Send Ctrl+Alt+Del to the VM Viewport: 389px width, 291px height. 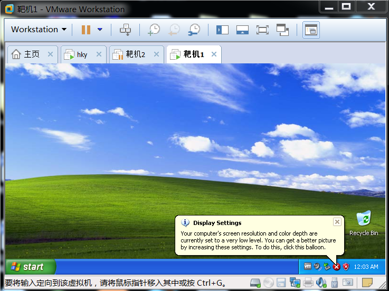click(125, 30)
